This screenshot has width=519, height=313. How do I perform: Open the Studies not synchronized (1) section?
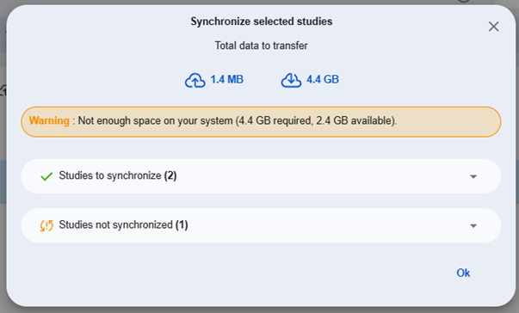tap(261, 225)
